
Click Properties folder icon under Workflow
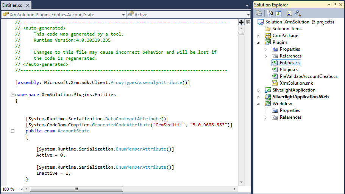click(x=275, y=110)
